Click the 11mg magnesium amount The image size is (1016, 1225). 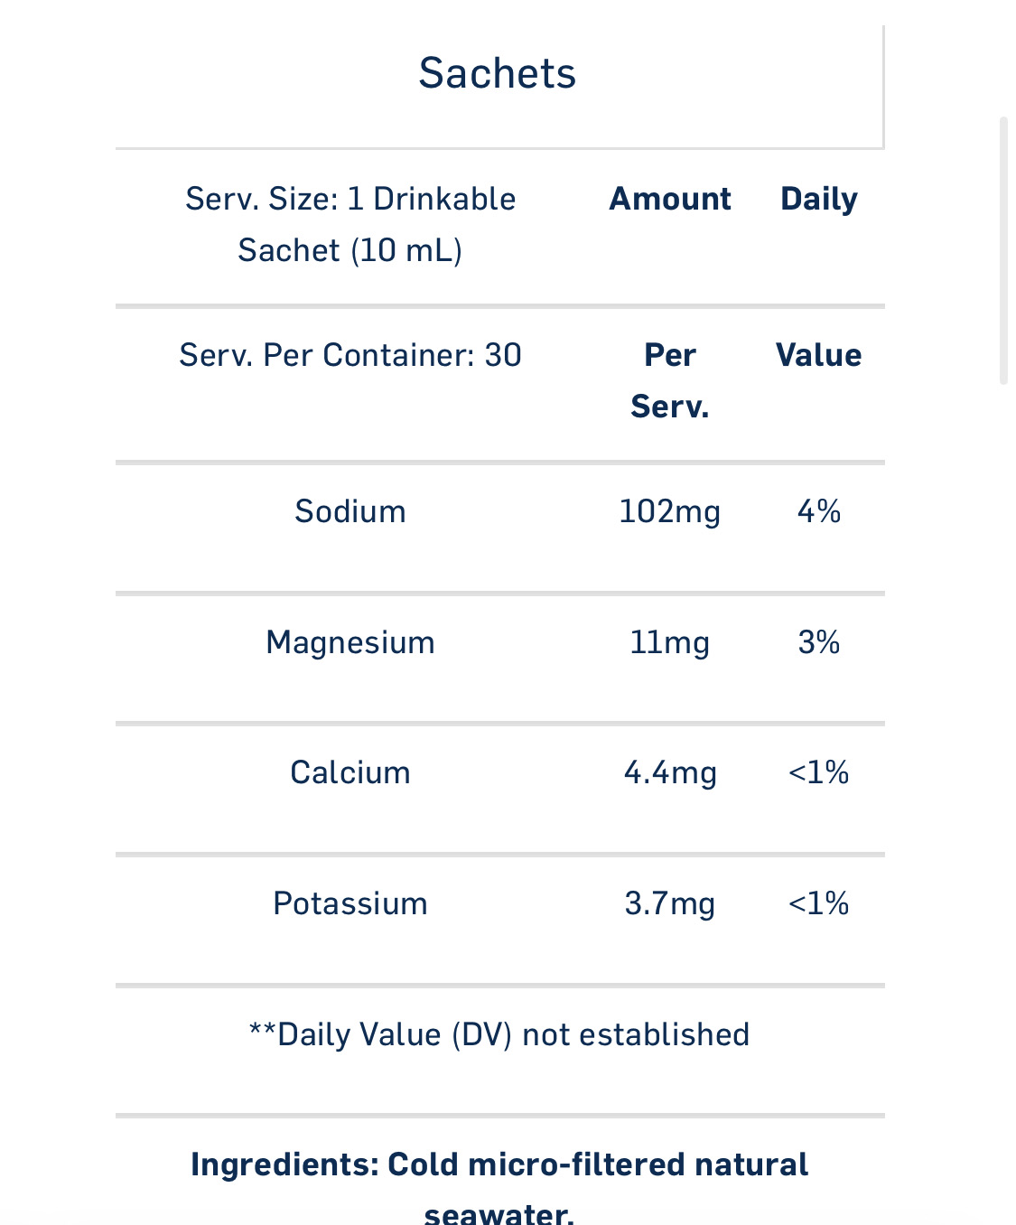[670, 642]
